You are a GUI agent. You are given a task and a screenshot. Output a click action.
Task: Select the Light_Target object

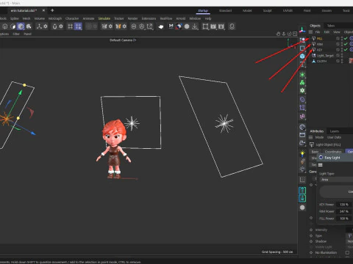pyautogui.click(x=325, y=56)
